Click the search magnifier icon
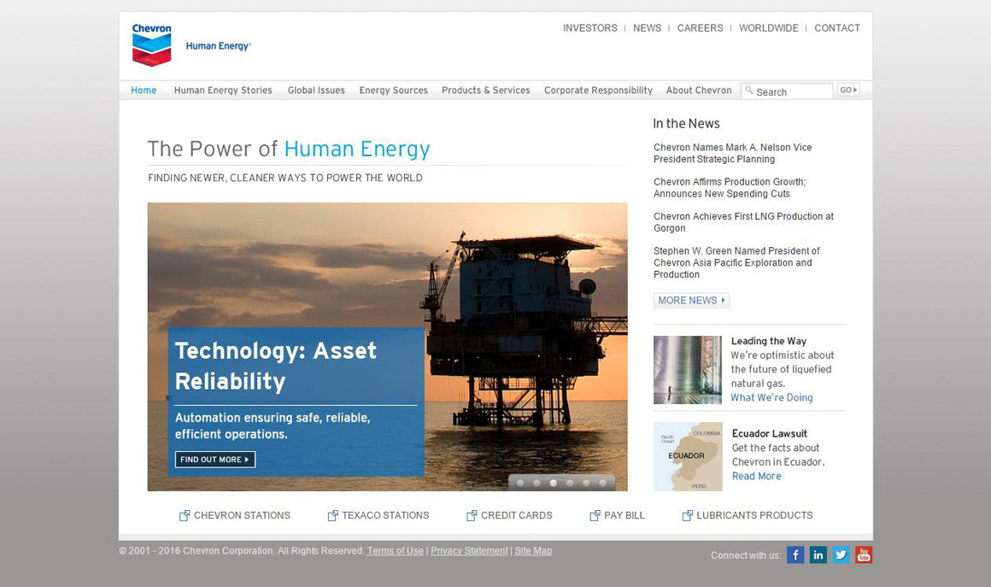The image size is (991, 587). (x=749, y=91)
